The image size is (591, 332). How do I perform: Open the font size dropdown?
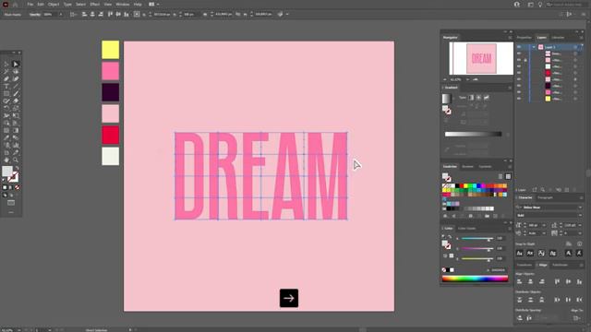coord(544,225)
